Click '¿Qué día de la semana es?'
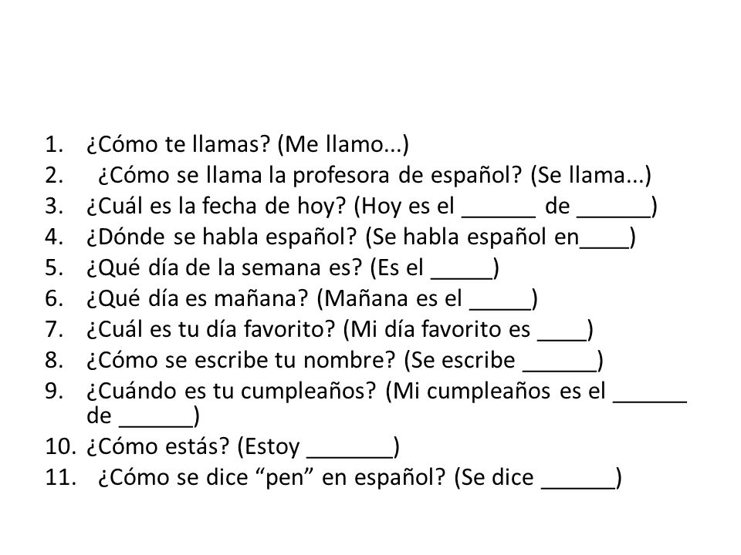The height and width of the screenshot is (555, 741). (x=224, y=268)
